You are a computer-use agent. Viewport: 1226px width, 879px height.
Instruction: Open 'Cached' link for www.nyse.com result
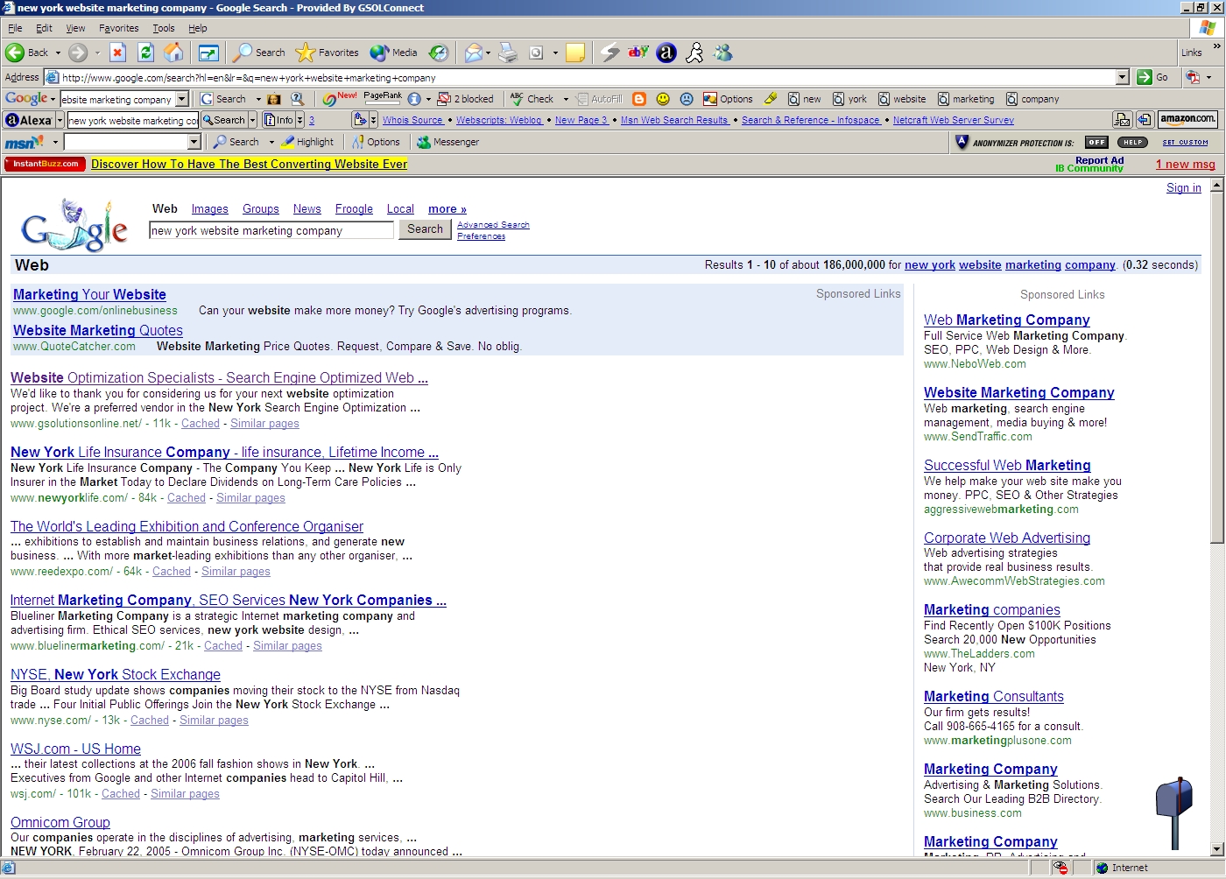point(150,721)
